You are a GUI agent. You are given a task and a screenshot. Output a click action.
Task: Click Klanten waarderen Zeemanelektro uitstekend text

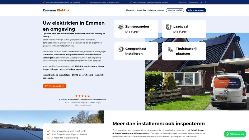pos(82,100)
